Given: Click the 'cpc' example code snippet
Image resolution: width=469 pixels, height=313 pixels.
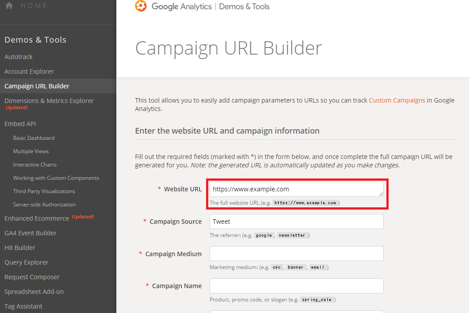Looking at the screenshot, I should point(277,268).
